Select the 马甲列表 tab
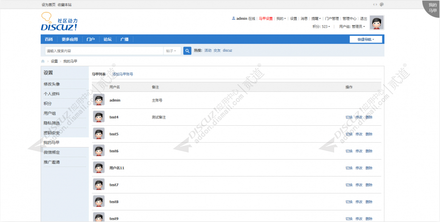The height and width of the screenshot is (222, 440). point(99,74)
